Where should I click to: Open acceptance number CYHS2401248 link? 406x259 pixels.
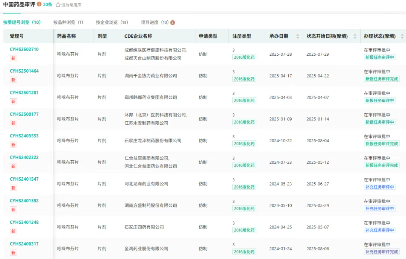click(x=24, y=222)
